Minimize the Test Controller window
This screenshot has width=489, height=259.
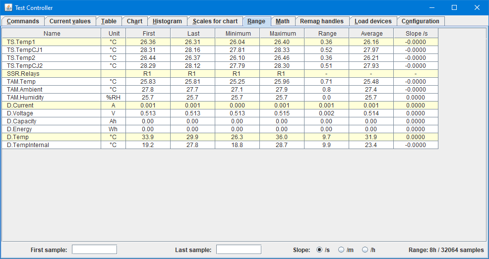click(432, 7)
